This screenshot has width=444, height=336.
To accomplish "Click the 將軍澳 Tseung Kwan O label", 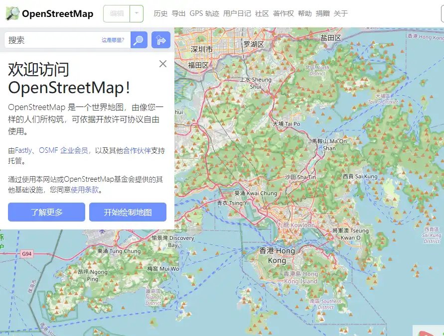I will 350,234.
